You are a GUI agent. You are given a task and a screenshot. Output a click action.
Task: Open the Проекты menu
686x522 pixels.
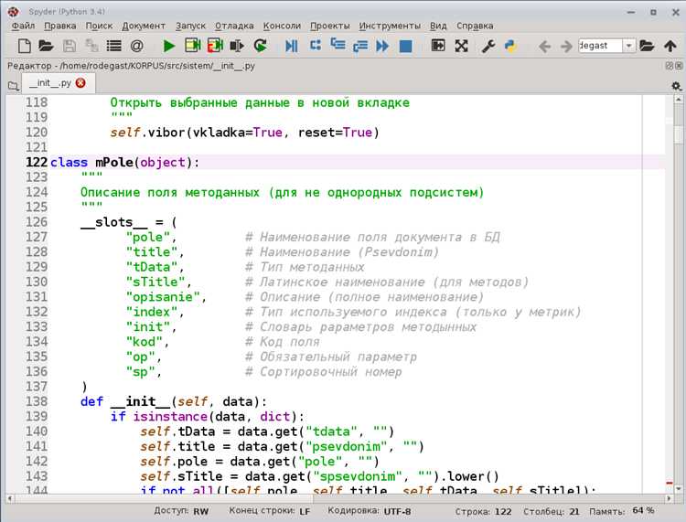[x=330, y=26]
